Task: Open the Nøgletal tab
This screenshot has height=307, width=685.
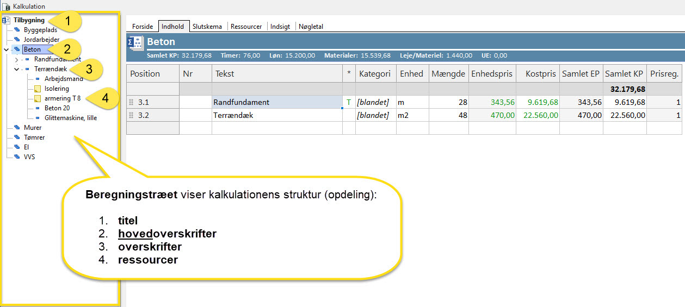Action: (x=311, y=26)
